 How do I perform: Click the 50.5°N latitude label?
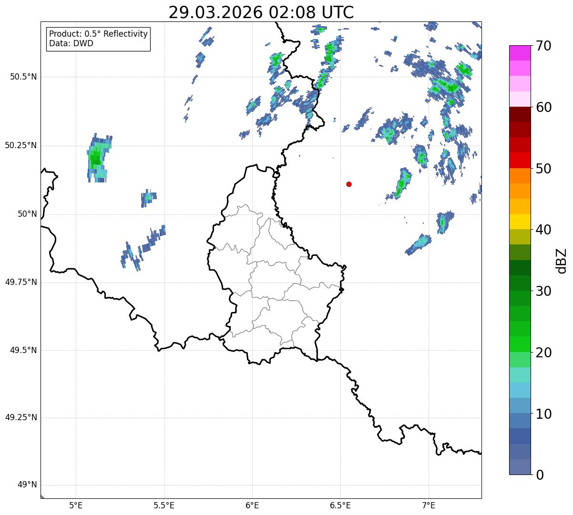tap(23, 77)
